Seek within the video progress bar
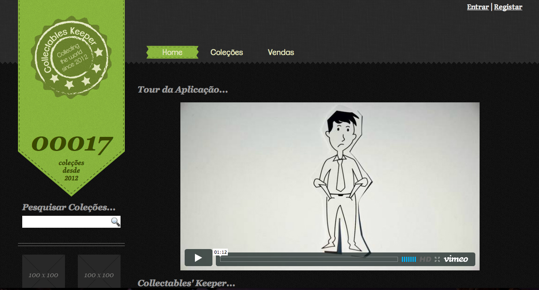The width and height of the screenshot is (539, 290). [x=309, y=259]
